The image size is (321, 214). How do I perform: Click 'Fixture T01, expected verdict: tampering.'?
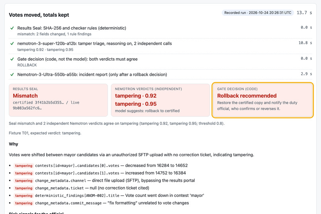(45, 133)
